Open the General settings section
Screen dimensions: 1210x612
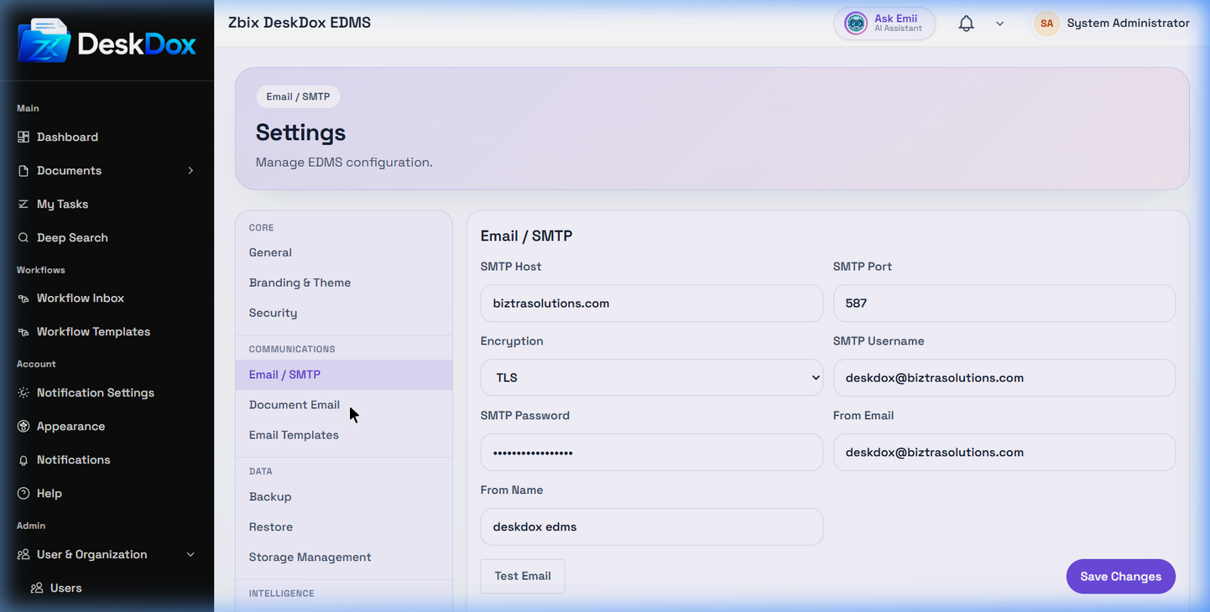270,252
